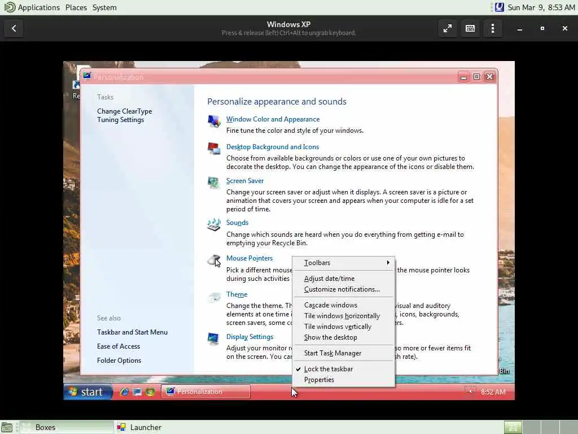The height and width of the screenshot is (434, 578).
Task: Open Change ClearType Tuning Settings task
Action: pos(124,115)
